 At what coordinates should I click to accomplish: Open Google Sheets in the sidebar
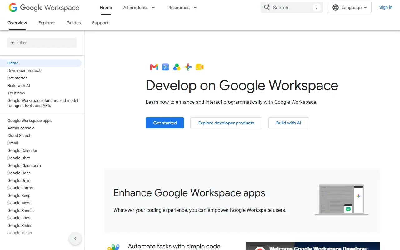pos(21,211)
